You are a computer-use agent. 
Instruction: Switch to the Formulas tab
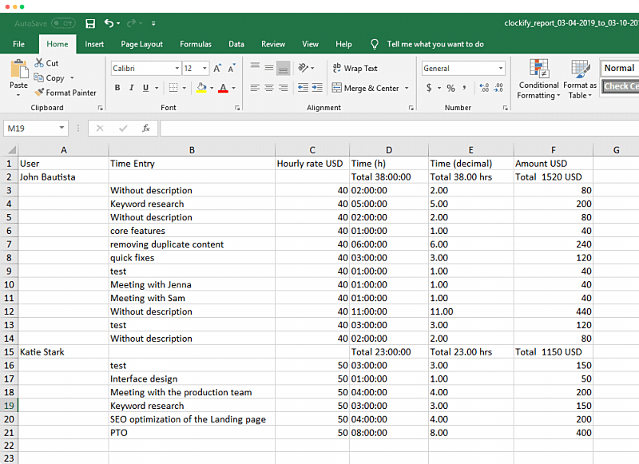[x=196, y=44]
